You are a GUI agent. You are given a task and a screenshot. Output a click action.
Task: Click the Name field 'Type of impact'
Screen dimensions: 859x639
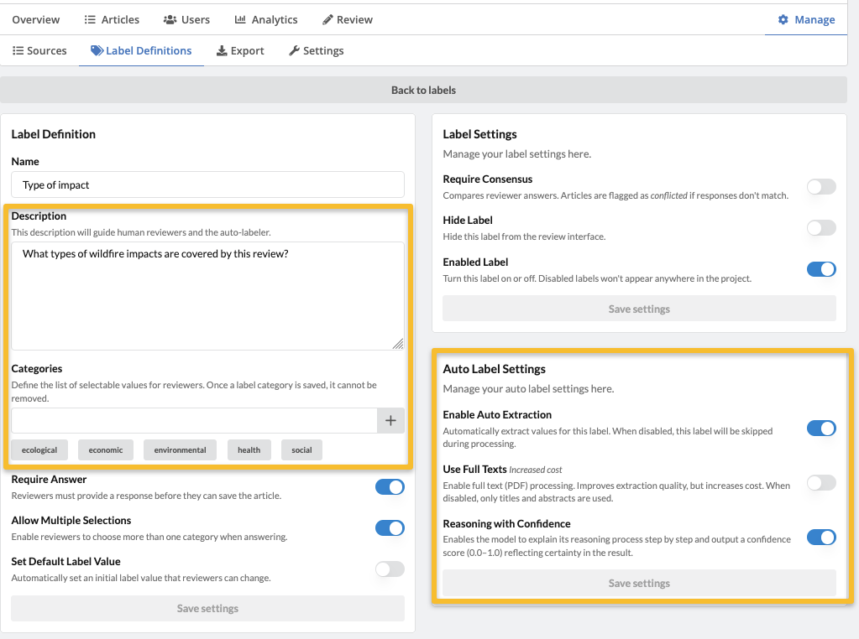click(x=207, y=185)
